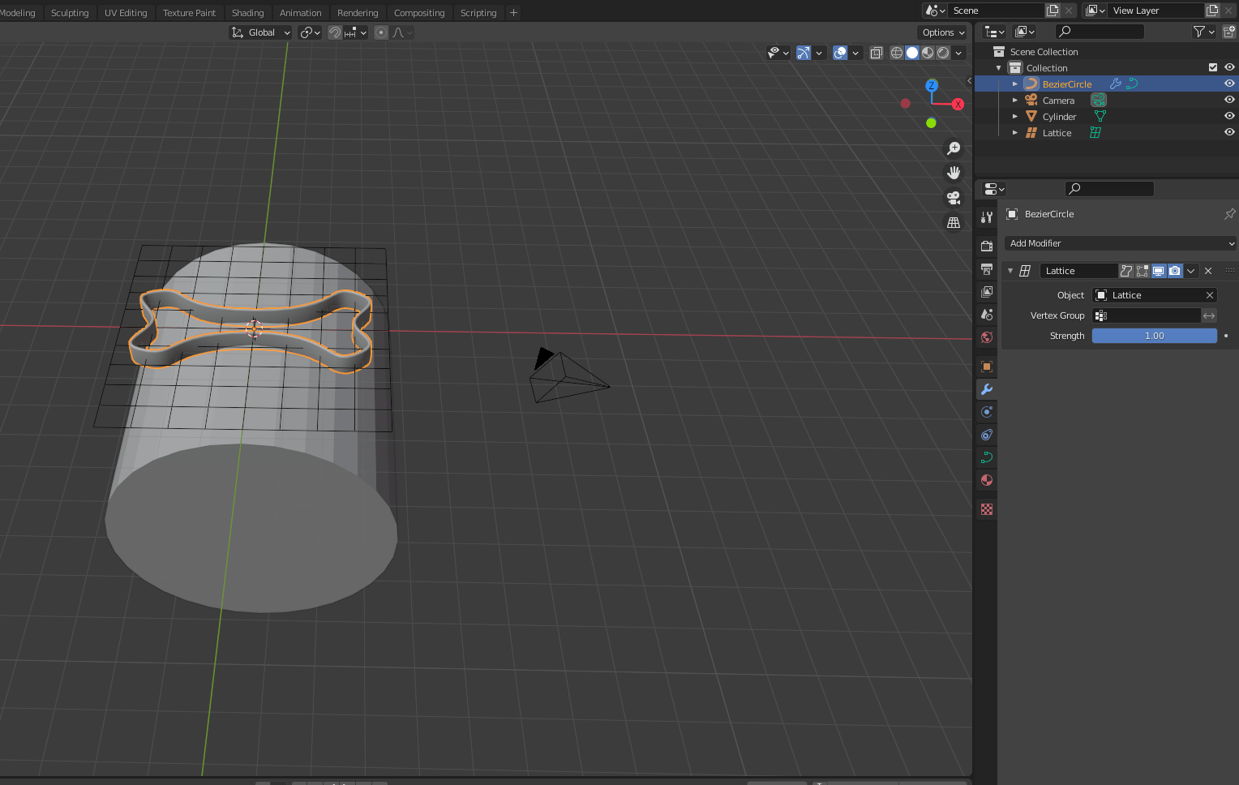
Task: Open the Options menu in viewport header
Action: coord(941,32)
